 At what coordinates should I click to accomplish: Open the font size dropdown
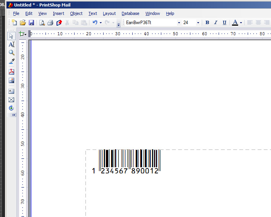[198, 23]
